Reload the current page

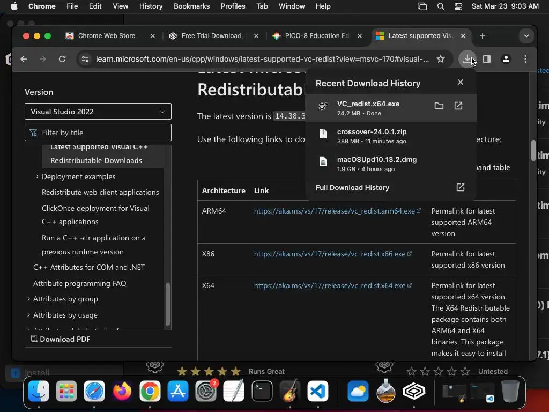(x=62, y=59)
